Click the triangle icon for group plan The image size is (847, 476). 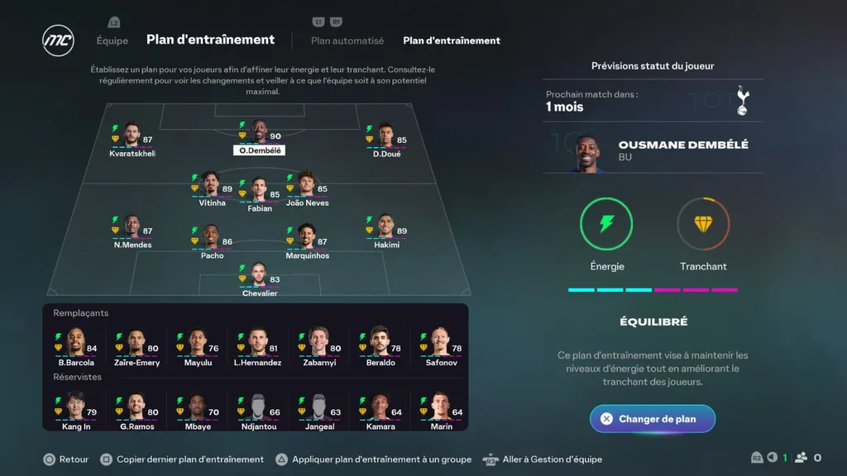[x=281, y=459]
